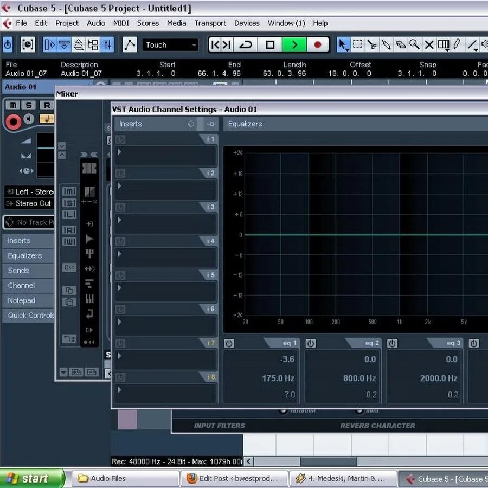Select the Split scissors tool

pyautogui.click(x=371, y=45)
